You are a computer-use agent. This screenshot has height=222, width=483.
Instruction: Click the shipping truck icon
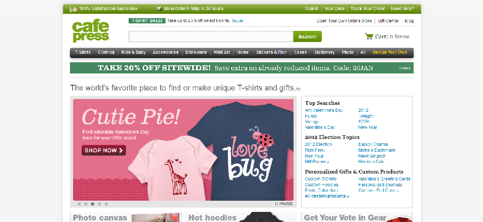(x=159, y=9)
